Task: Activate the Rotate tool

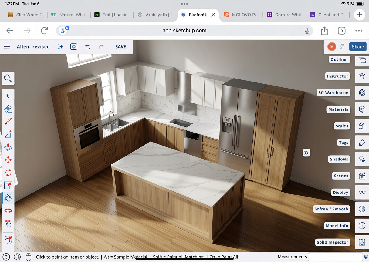Action: pyautogui.click(x=8, y=173)
